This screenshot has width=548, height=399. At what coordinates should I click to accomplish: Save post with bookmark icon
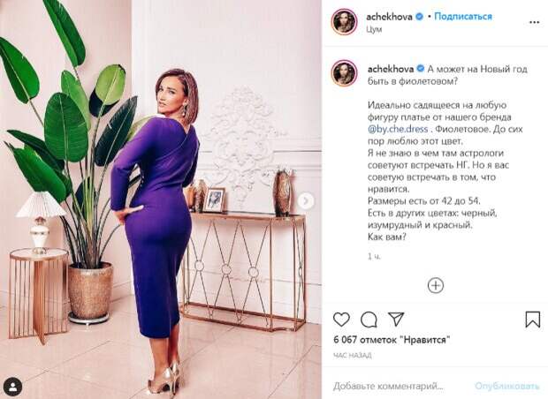tap(533, 319)
